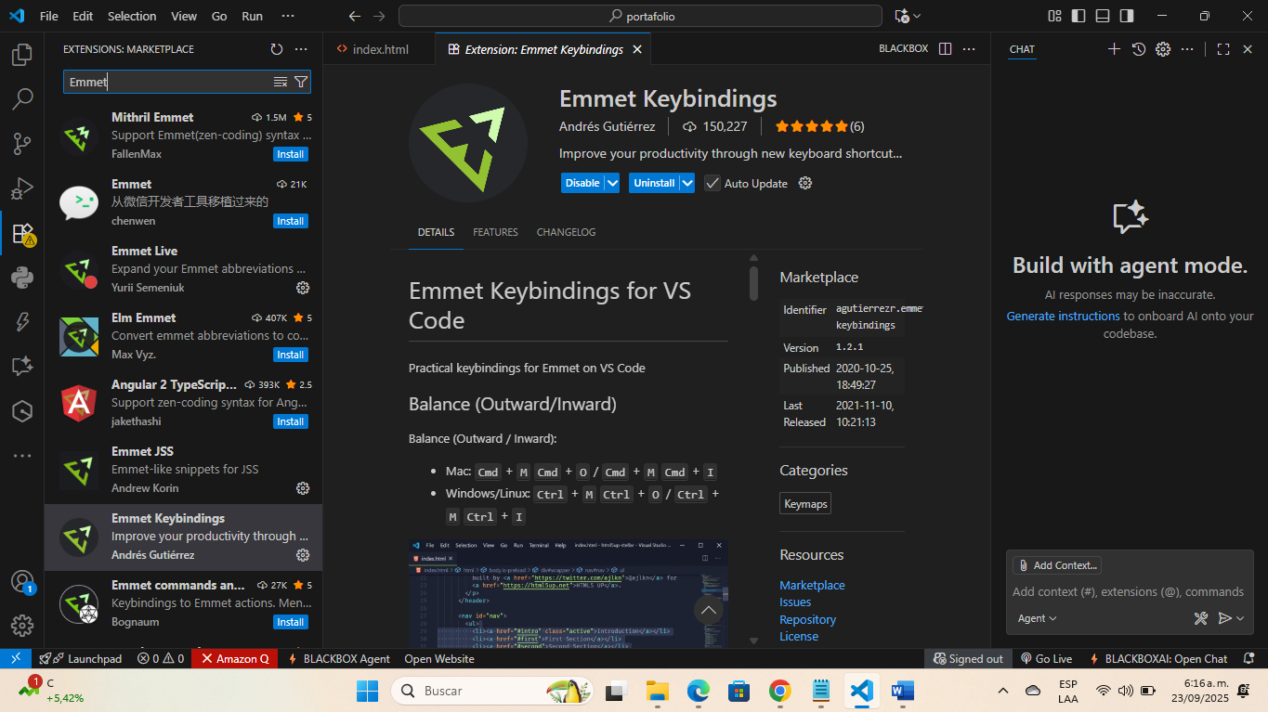The image size is (1268, 712).
Task: Configure chat tools icon
Action: coord(1200,618)
